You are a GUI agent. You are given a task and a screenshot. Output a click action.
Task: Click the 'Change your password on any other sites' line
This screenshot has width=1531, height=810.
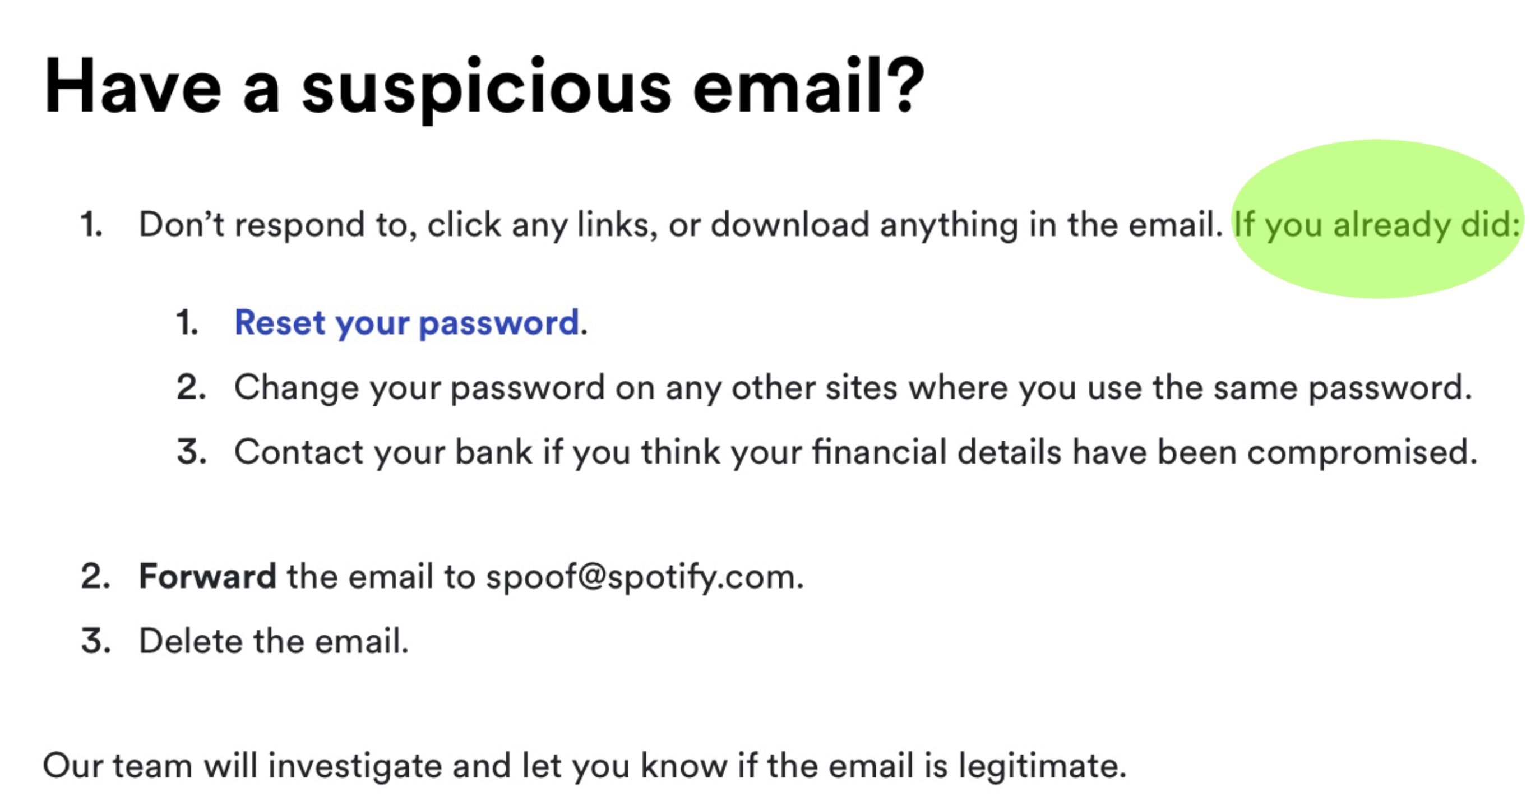click(x=853, y=387)
